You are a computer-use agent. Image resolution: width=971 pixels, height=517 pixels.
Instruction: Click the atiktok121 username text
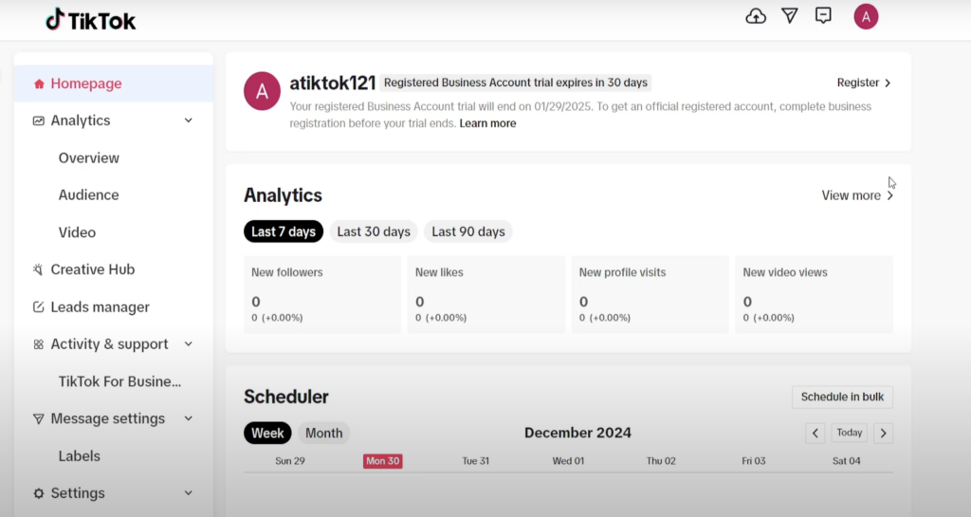(x=333, y=83)
